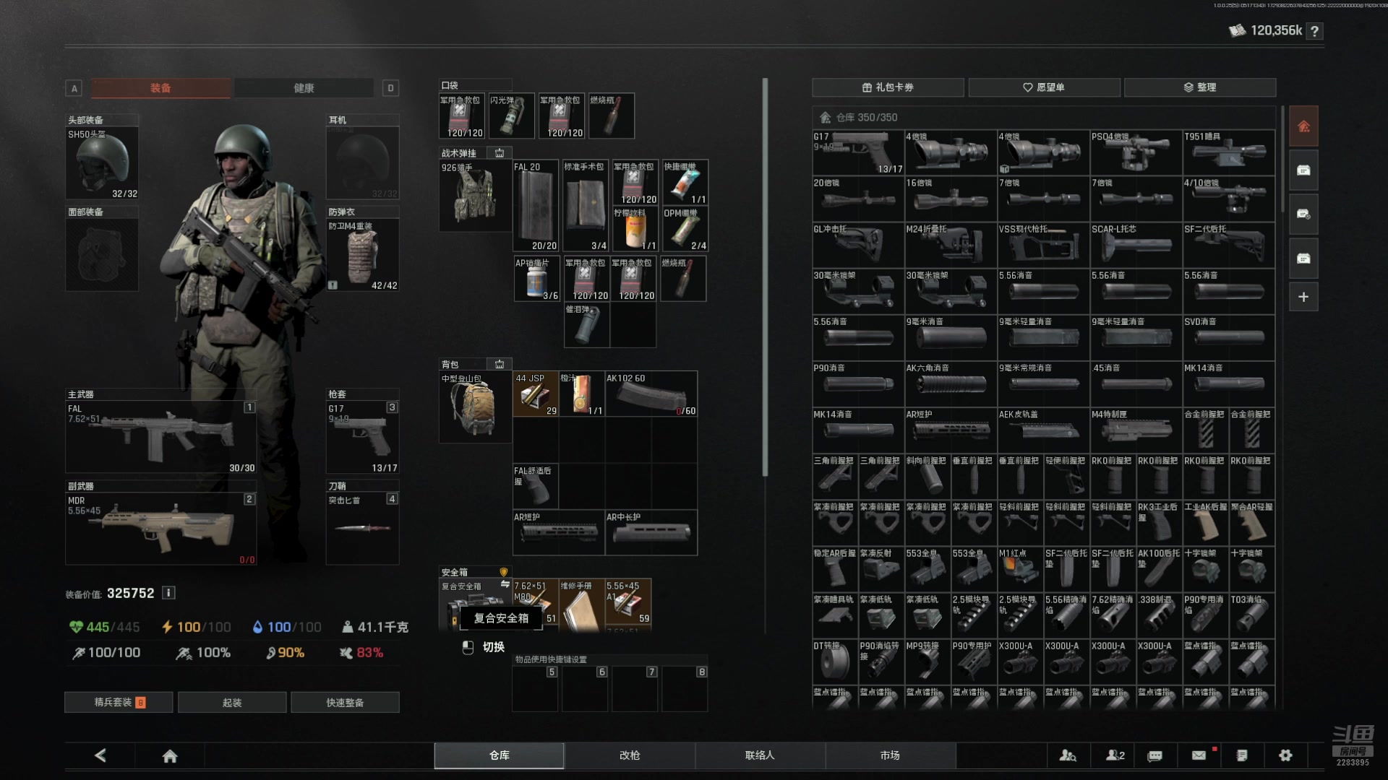The width and height of the screenshot is (1388, 780).
Task: Click the A previous-tab key button
Action: (74, 88)
